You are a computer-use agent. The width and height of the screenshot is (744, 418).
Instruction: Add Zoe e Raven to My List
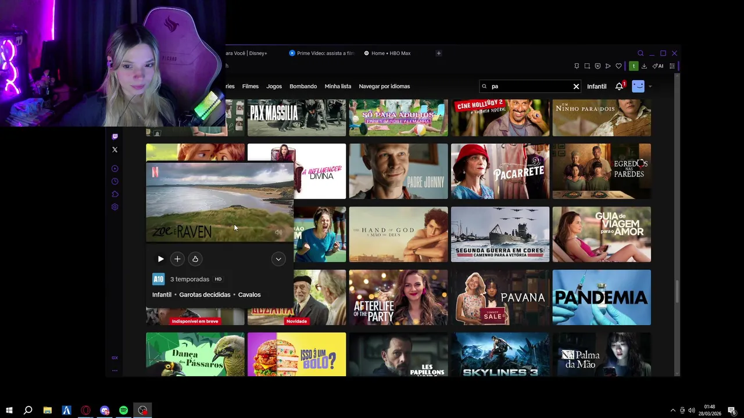tap(177, 259)
